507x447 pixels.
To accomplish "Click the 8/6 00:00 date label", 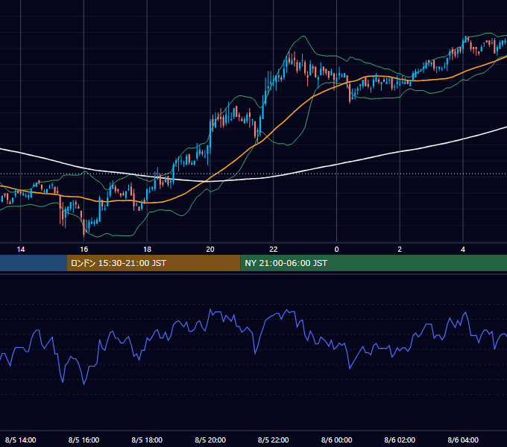I will (336, 440).
